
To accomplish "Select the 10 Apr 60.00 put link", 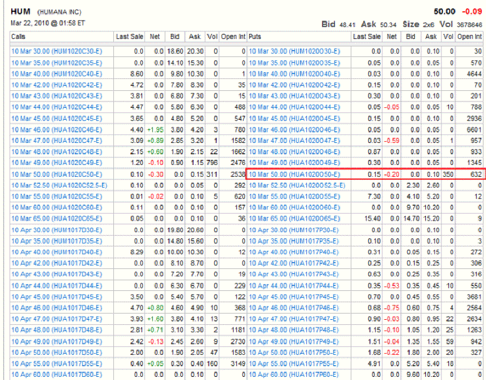I will (x=294, y=375).
